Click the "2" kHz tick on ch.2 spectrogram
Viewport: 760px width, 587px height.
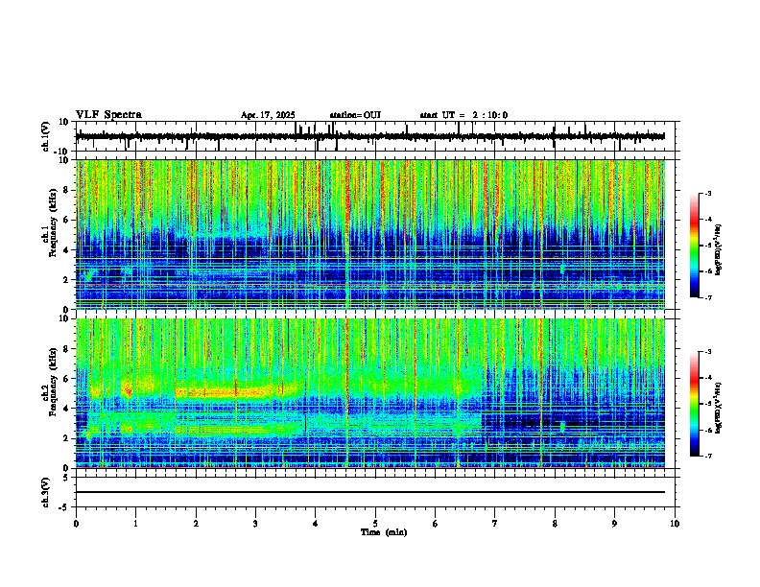[66, 438]
